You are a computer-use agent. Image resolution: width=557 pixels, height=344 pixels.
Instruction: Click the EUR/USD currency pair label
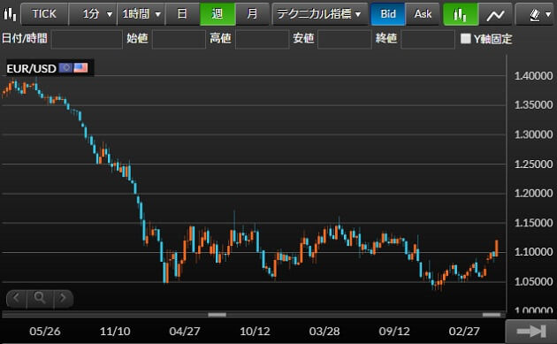click(31, 68)
